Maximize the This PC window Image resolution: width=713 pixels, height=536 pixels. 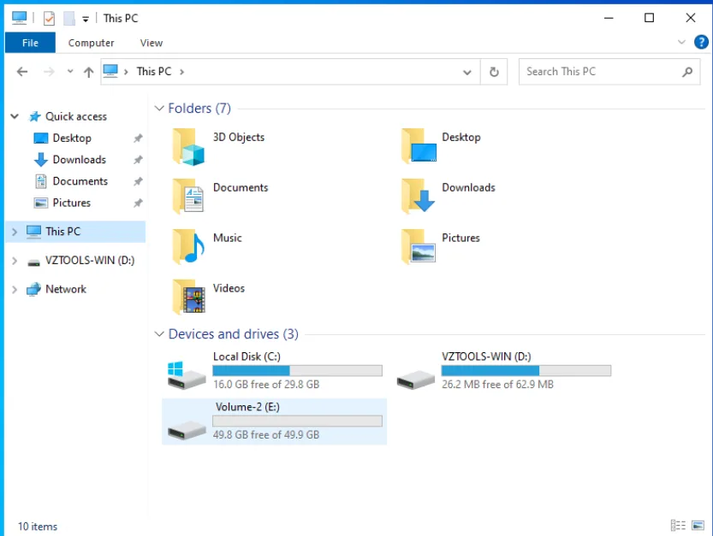click(650, 18)
